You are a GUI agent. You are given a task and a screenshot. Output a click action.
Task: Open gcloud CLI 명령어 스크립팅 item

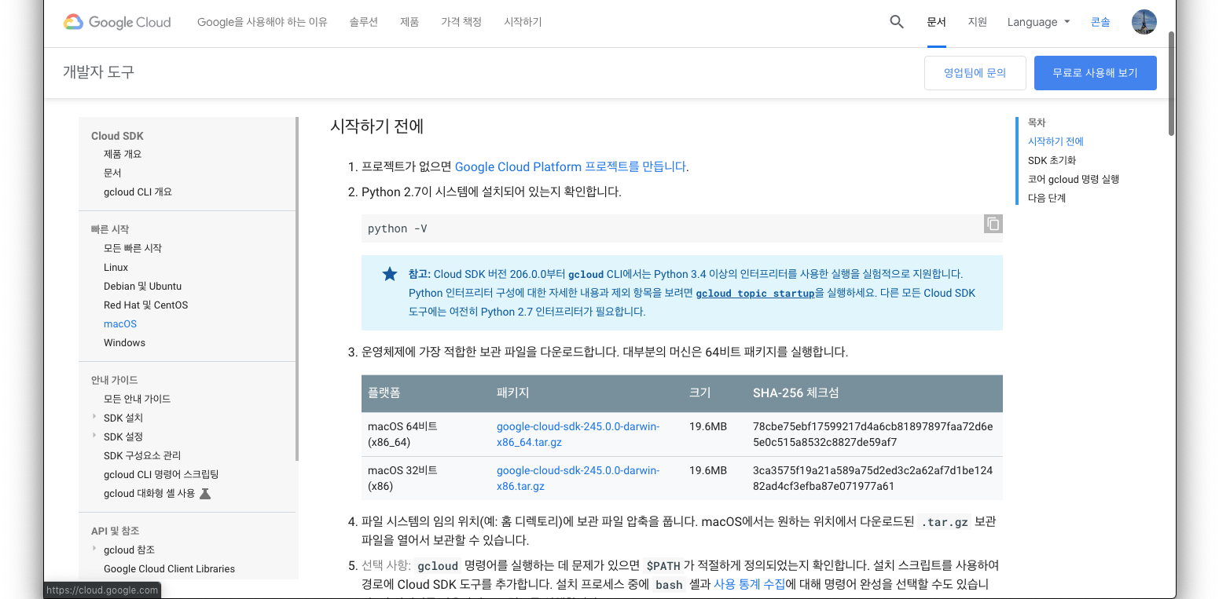(x=161, y=474)
